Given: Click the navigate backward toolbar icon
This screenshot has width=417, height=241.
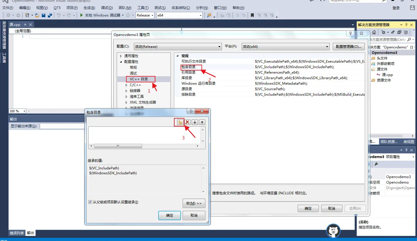Looking at the screenshot, I should [x=8, y=15].
